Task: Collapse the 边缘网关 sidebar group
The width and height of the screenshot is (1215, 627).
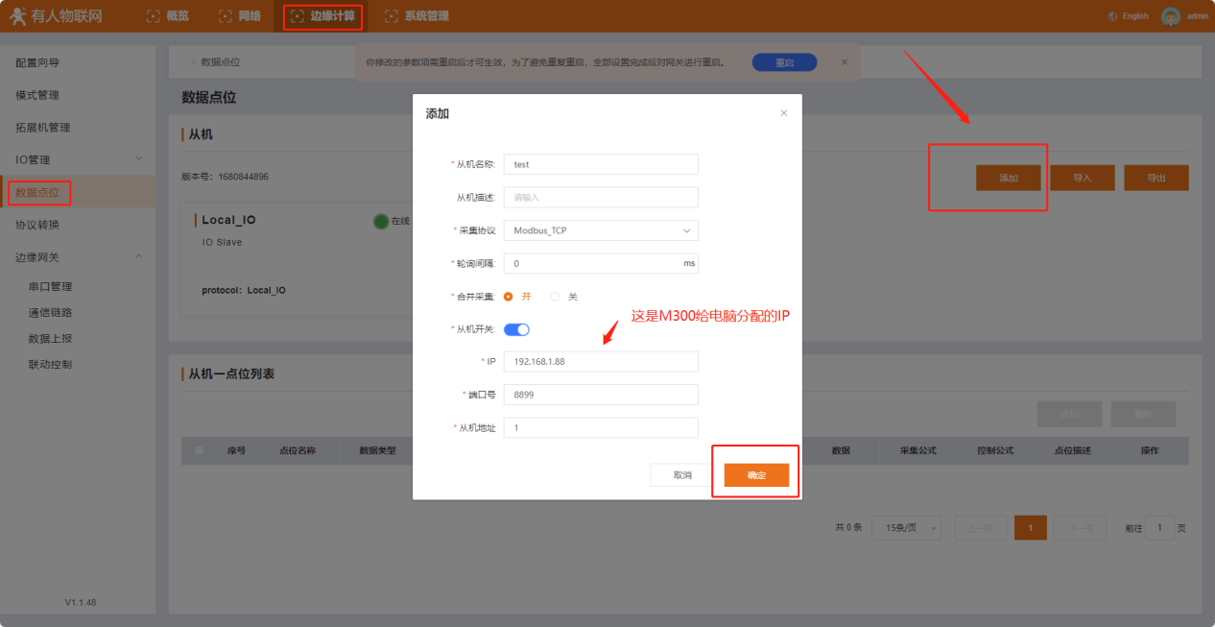Action: click(78, 257)
